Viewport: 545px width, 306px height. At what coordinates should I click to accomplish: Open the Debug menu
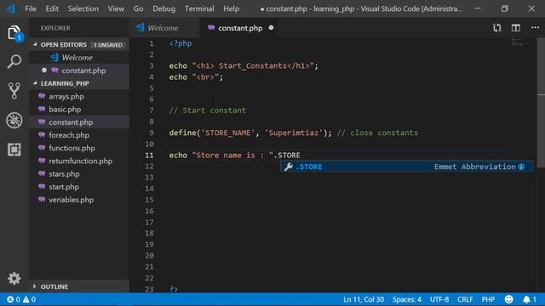[164, 8]
